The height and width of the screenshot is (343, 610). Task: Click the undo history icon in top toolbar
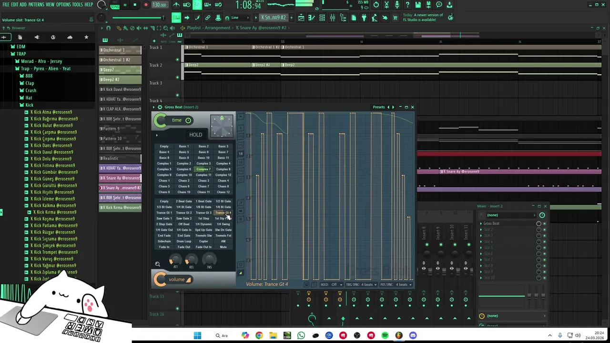point(376,5)
